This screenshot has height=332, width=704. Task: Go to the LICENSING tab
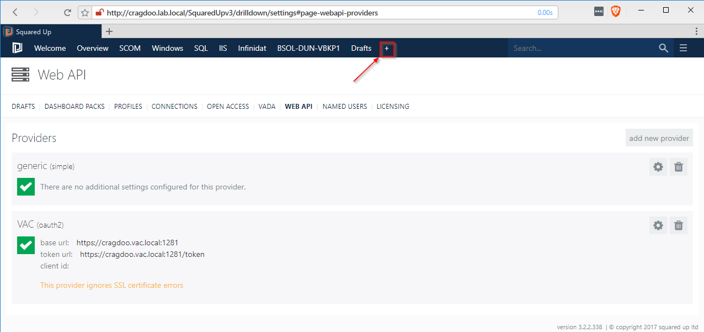coord(393,107)
